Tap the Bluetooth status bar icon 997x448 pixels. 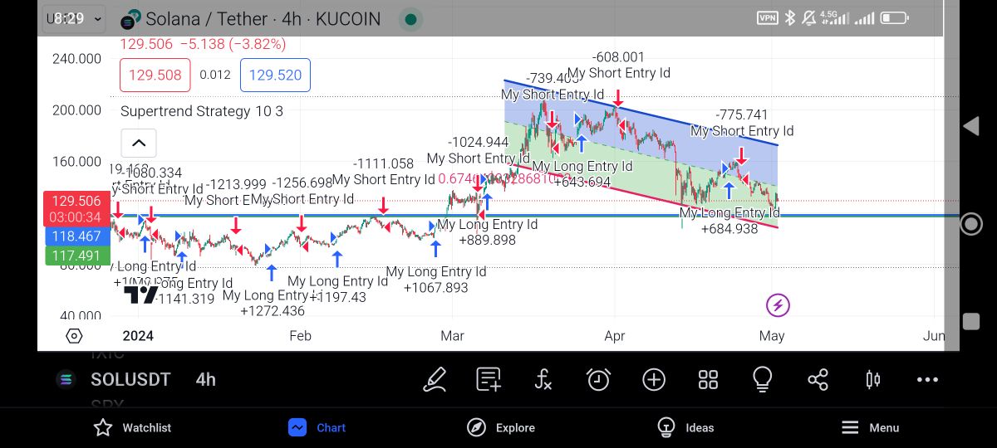pos(790,17)
